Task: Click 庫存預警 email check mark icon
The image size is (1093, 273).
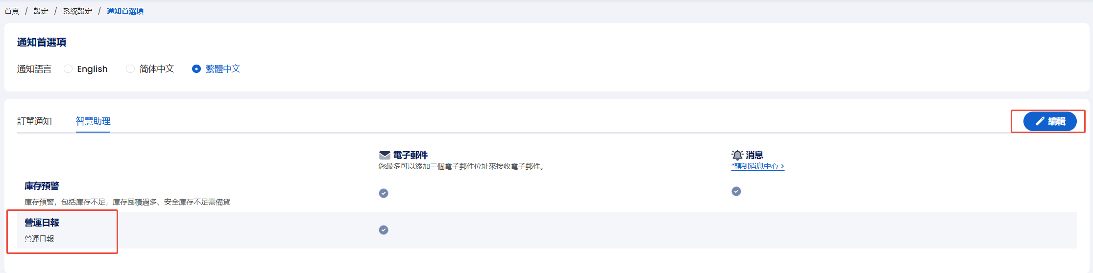Action: coord(384,193)
